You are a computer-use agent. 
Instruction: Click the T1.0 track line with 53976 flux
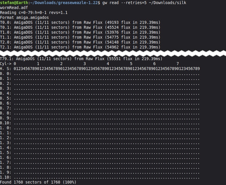[x=80, y=32]
